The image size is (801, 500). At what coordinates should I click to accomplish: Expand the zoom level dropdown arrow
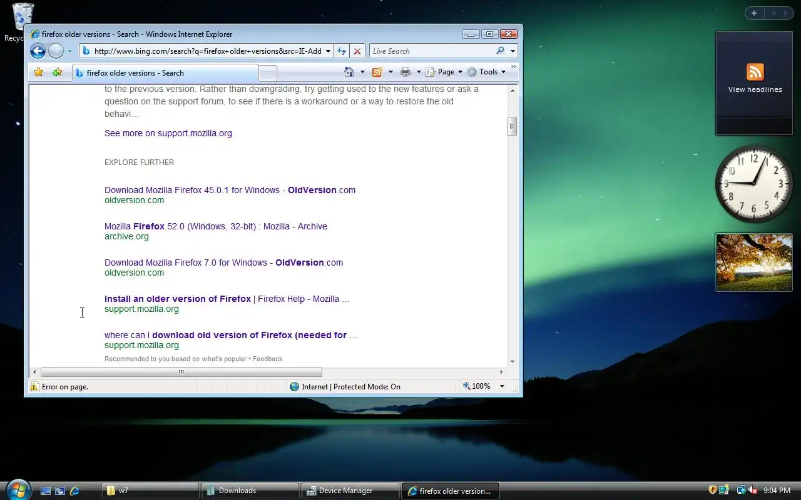point(502,386)
